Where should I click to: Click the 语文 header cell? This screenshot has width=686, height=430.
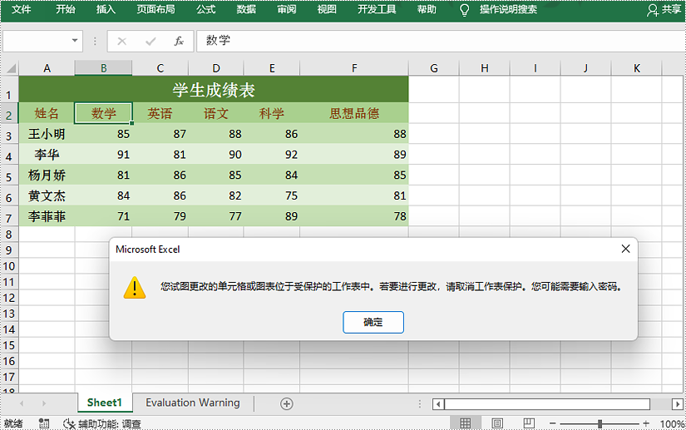coord(216,113)
